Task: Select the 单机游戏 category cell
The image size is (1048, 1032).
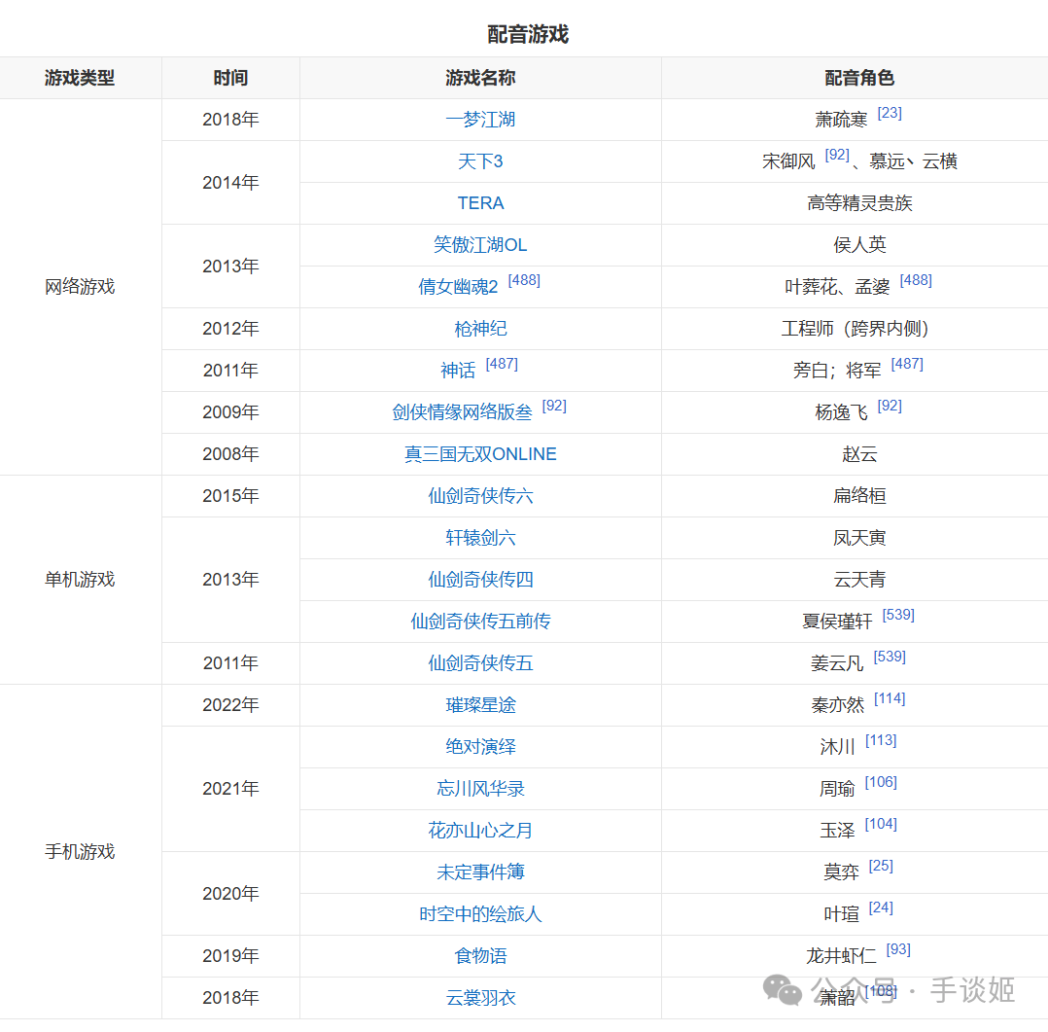Action: point(80,579)
